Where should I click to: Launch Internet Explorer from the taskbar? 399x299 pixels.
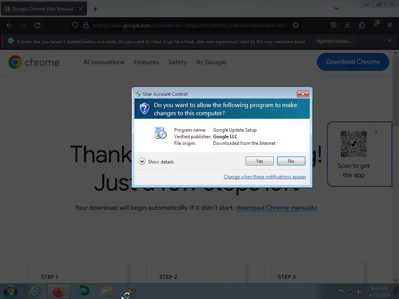click(x=35, y=291)
